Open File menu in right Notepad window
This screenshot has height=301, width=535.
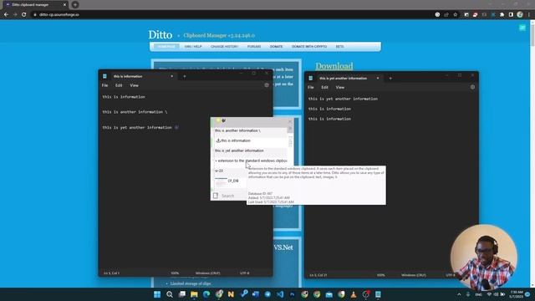[310, 87]
